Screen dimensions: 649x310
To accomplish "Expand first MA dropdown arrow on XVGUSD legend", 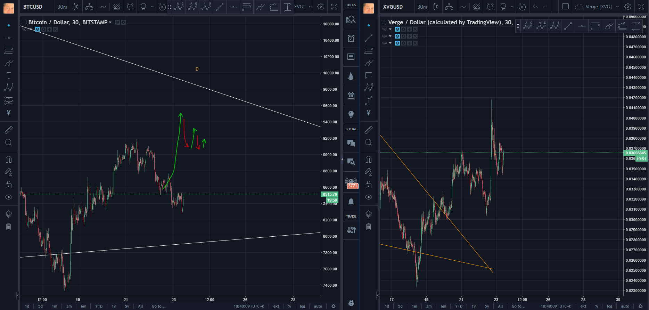I will point(390,36).
